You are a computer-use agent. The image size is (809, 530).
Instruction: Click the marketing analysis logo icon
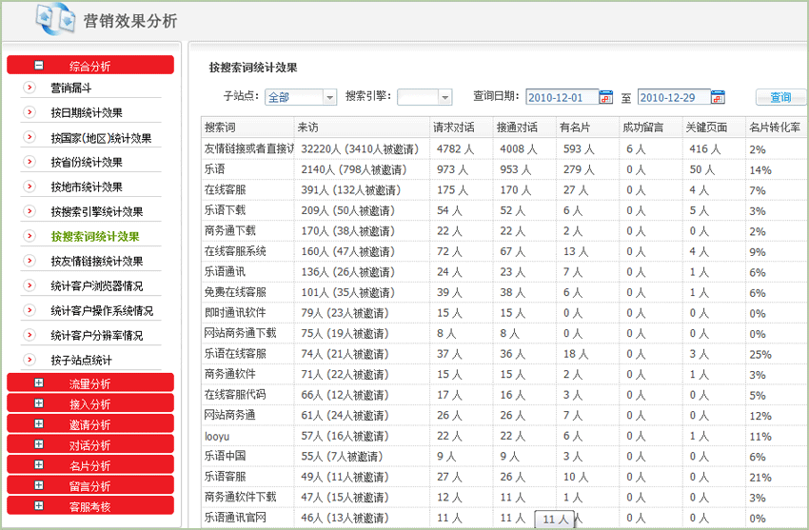(x=55, y=19)
